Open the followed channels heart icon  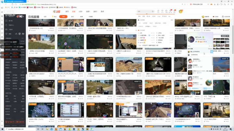[x=162, y=11]
